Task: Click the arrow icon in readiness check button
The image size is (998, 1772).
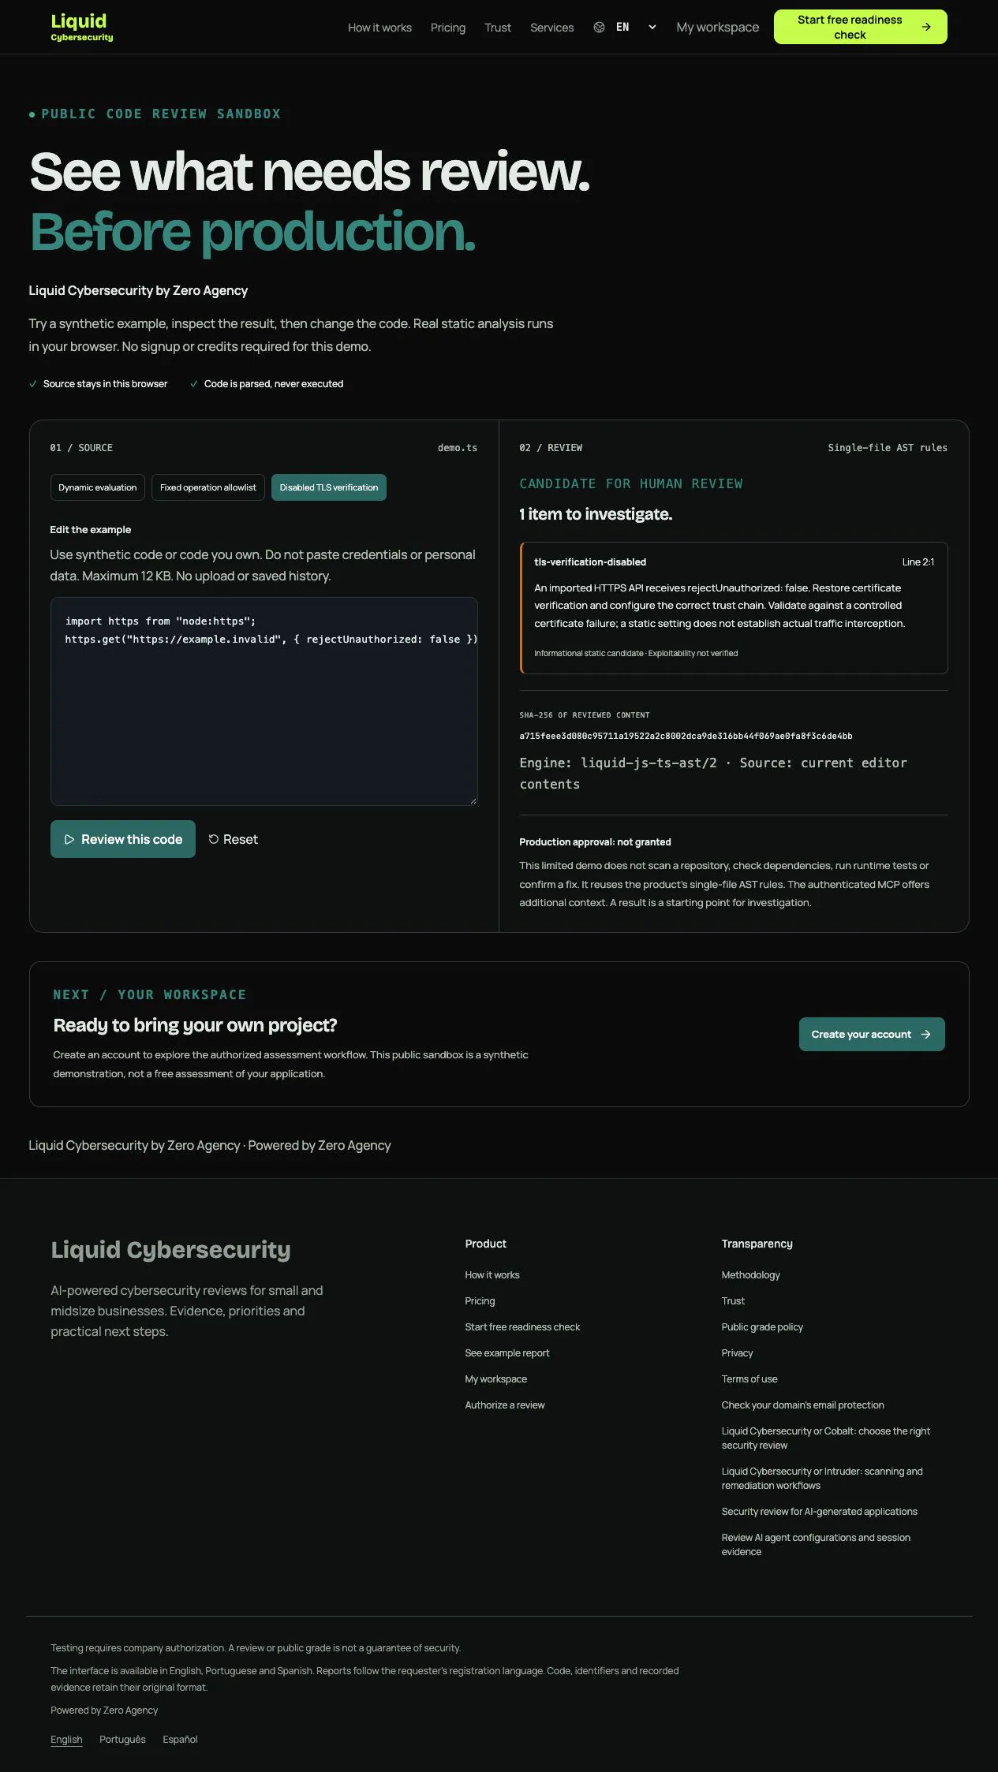Action: [x=926, y=27]
